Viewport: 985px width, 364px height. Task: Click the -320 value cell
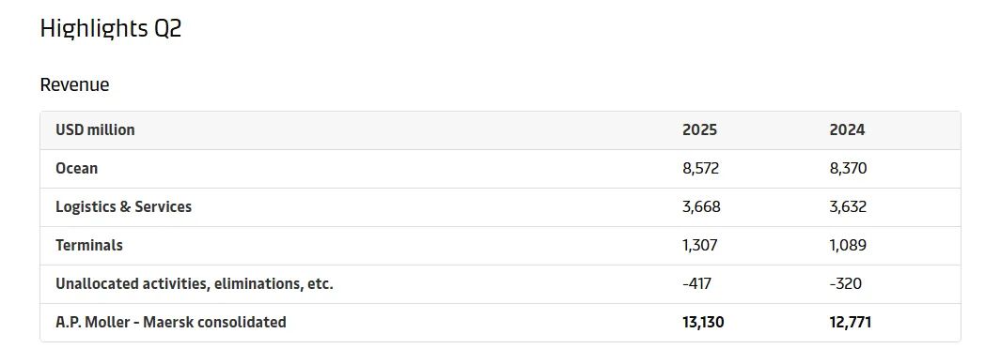(846, 284)
